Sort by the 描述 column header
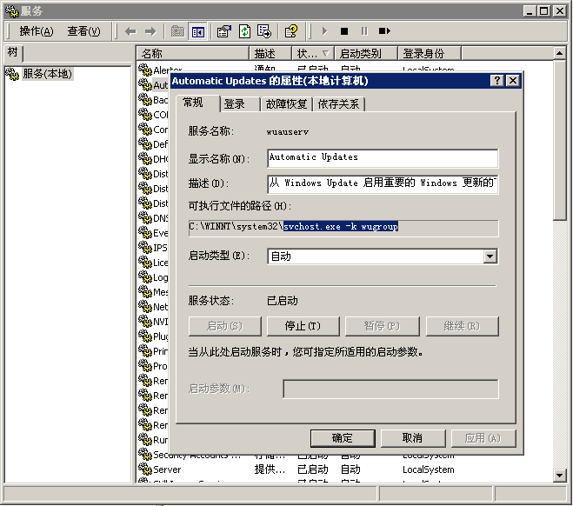Image resolution: width=573 pixels, height=506 pixels. 270,54
